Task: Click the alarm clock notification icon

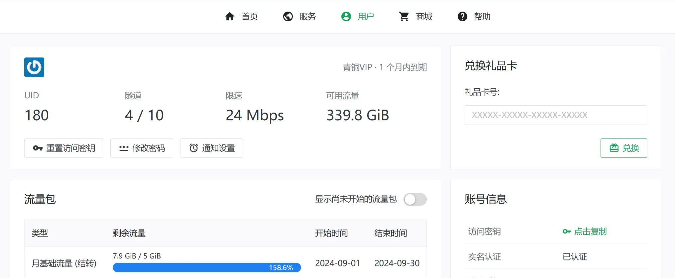Action: pos(193,148)
